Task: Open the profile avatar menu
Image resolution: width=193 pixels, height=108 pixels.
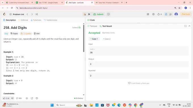Action: click(176, 14)
